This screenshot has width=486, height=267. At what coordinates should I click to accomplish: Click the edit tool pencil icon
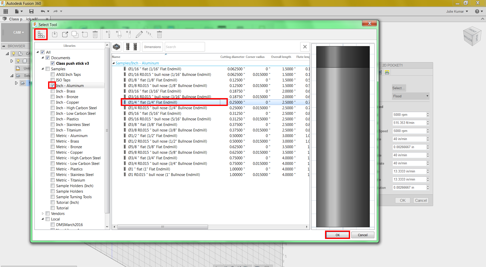[139, 34]
